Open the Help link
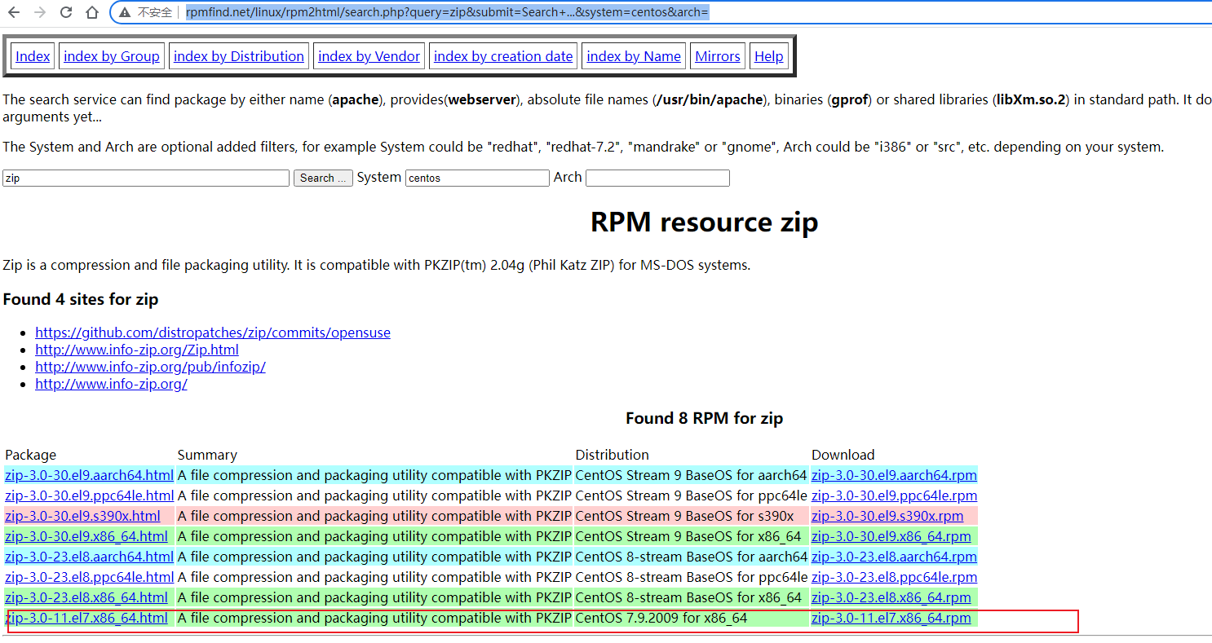The image size is (1212, 643). coord(768,56)
